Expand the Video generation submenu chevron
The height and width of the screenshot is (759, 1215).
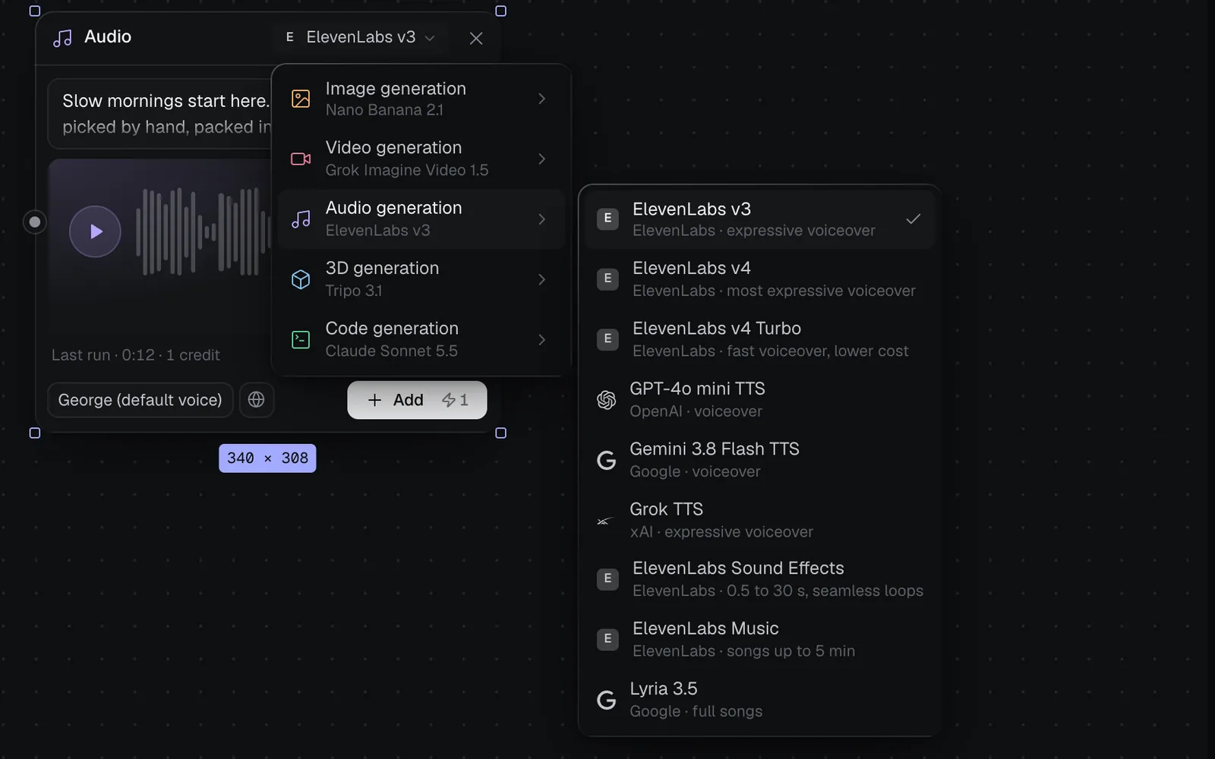tap(541, 159)
